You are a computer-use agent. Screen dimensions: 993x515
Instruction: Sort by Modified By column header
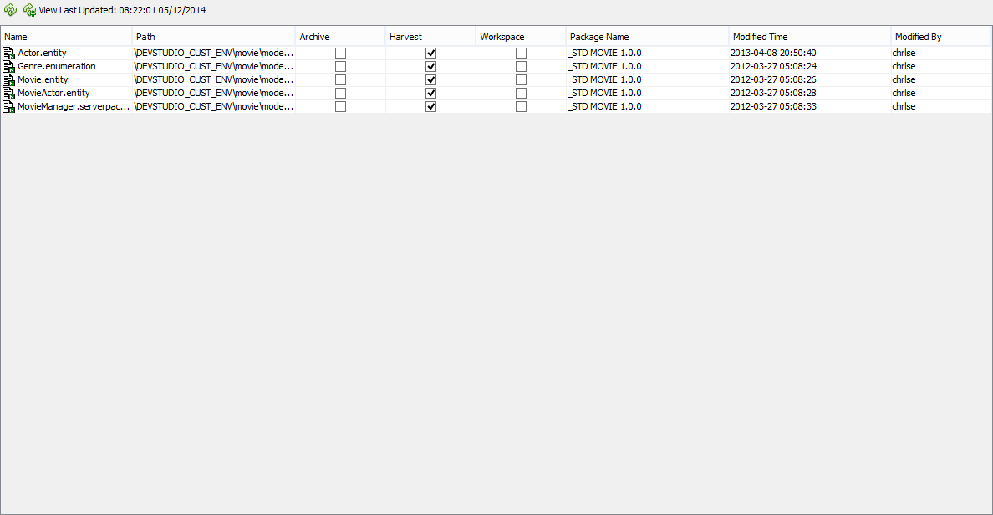point(941,37)
